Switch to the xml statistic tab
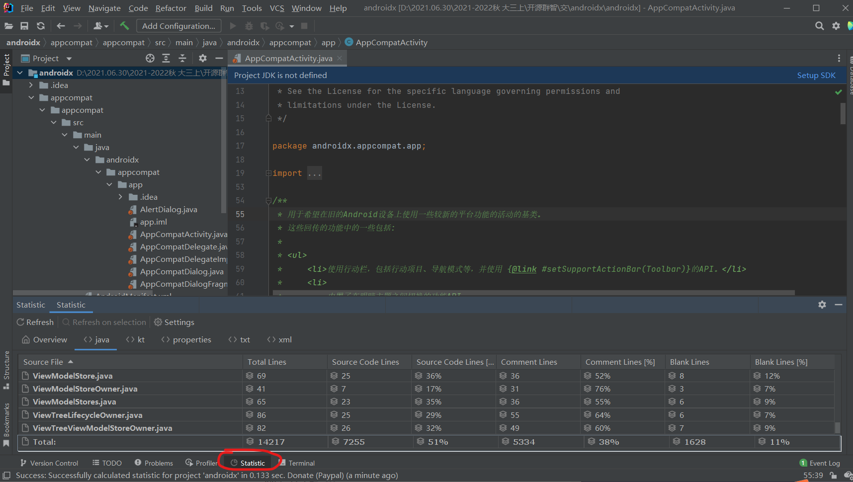Image resolution: width=853 pixels, height=482 pixels. (279, 340)
